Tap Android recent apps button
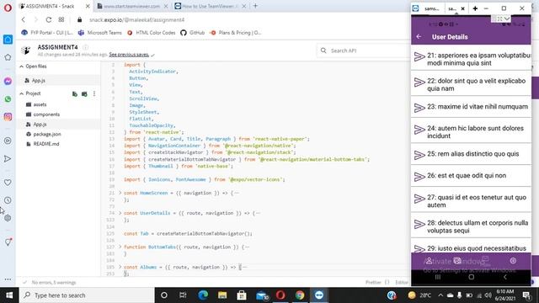 438,277
